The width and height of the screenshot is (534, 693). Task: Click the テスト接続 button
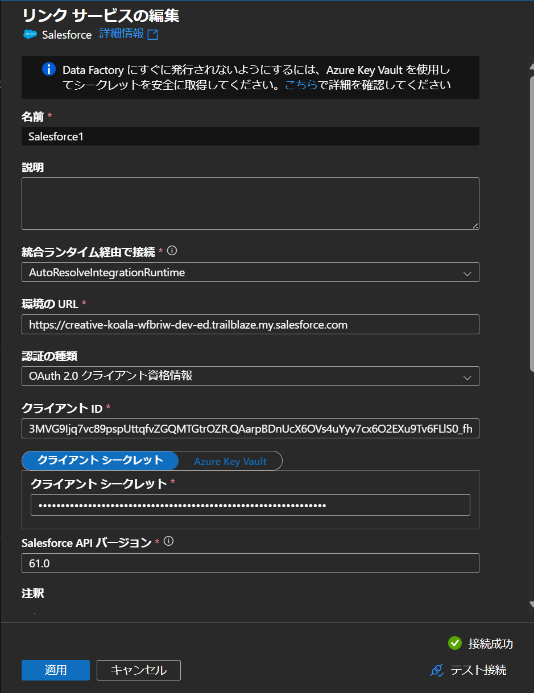click(x=469, y=670)
